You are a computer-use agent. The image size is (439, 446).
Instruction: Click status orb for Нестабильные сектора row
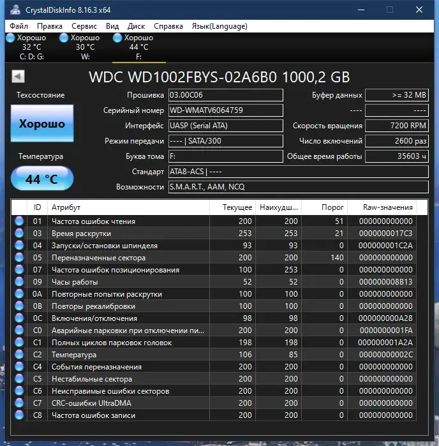(x=19, y=379)
